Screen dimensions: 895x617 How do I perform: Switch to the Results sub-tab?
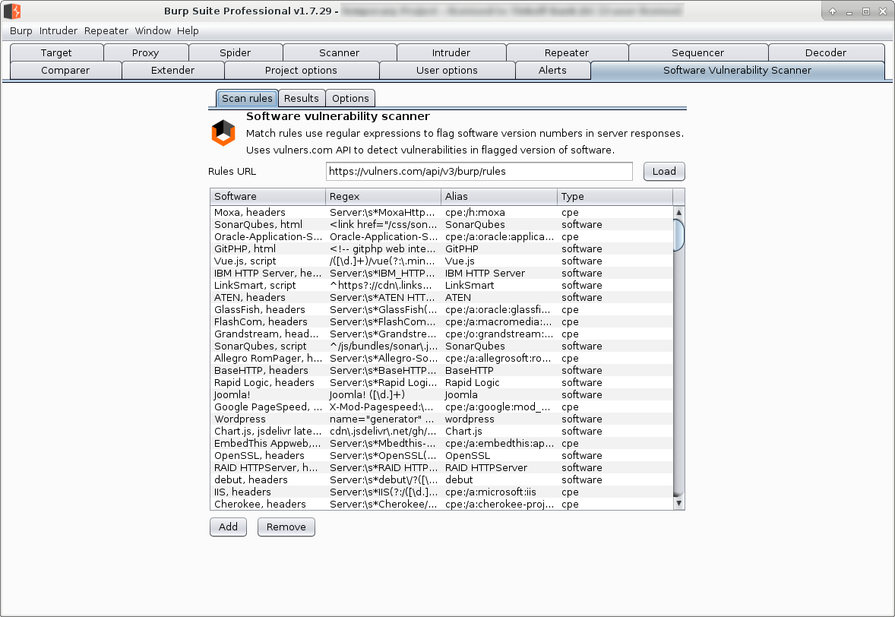(302, 98)
